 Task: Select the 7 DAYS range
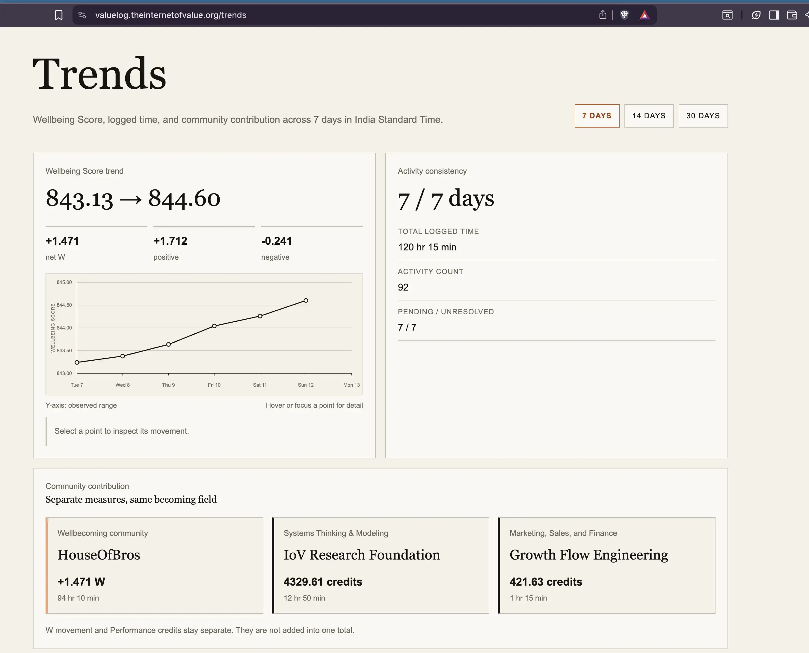597,116
